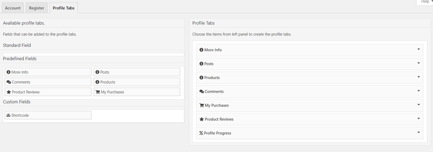Click info icon in More Info profile tab row

point(201,50)
